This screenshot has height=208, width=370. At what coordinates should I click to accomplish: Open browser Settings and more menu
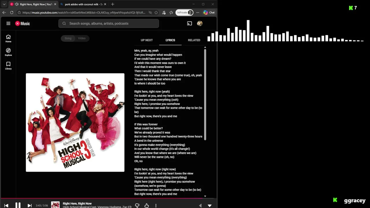coord(198,12)
